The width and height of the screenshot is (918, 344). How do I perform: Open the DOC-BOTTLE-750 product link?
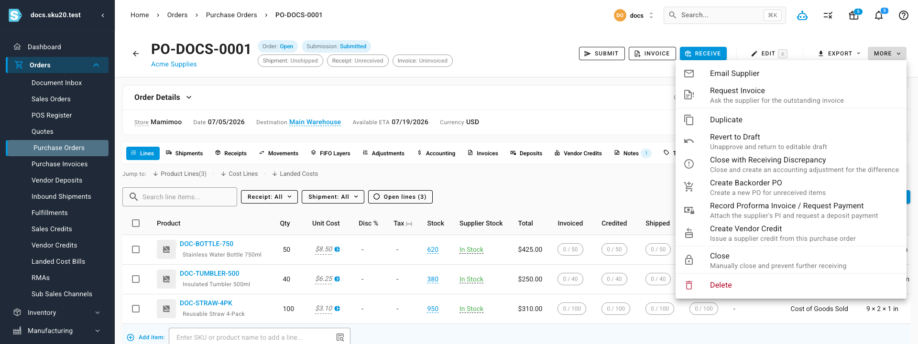(207, 244)
